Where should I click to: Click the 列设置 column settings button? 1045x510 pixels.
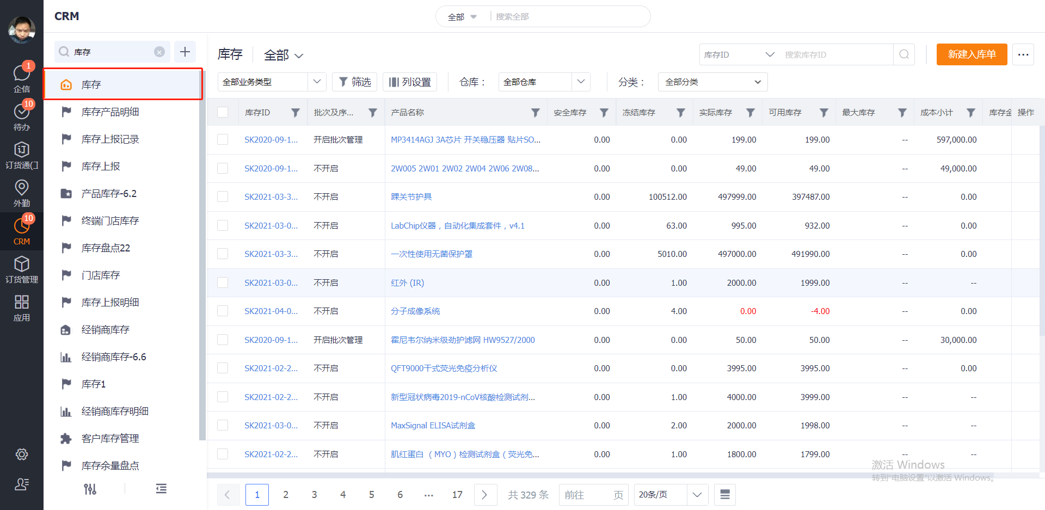[x=410, y=82]
